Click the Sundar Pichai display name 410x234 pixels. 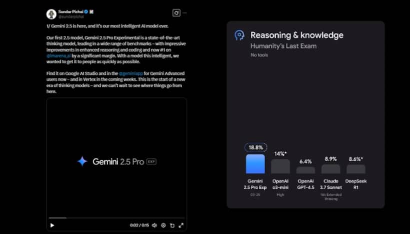[x=71, y=12]
